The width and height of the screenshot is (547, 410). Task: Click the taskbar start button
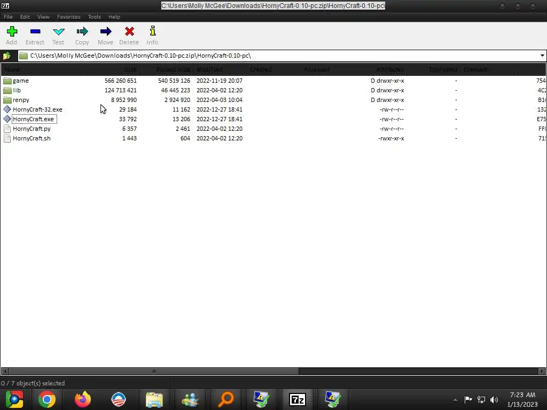(14, 399)
